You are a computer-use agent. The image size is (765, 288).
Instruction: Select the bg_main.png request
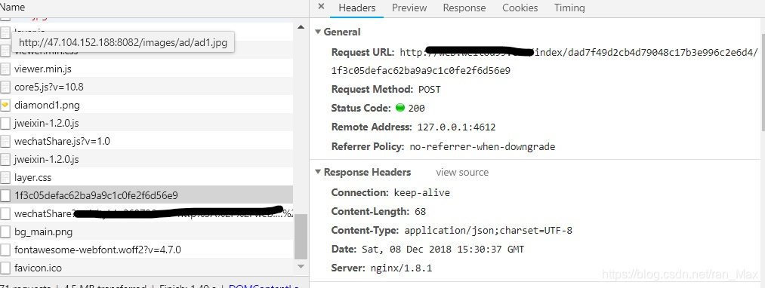pos(147,232)
